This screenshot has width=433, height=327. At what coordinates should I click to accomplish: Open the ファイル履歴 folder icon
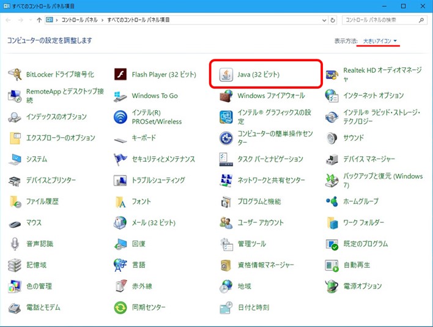(15, 201)
